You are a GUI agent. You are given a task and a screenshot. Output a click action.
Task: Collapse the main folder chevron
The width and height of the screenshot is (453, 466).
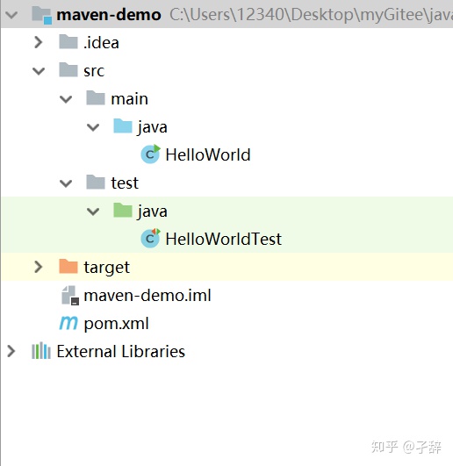coord(66,99)
